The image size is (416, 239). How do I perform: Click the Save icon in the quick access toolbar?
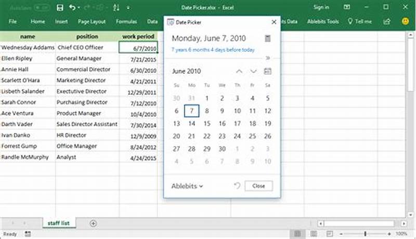coord(60,8)
